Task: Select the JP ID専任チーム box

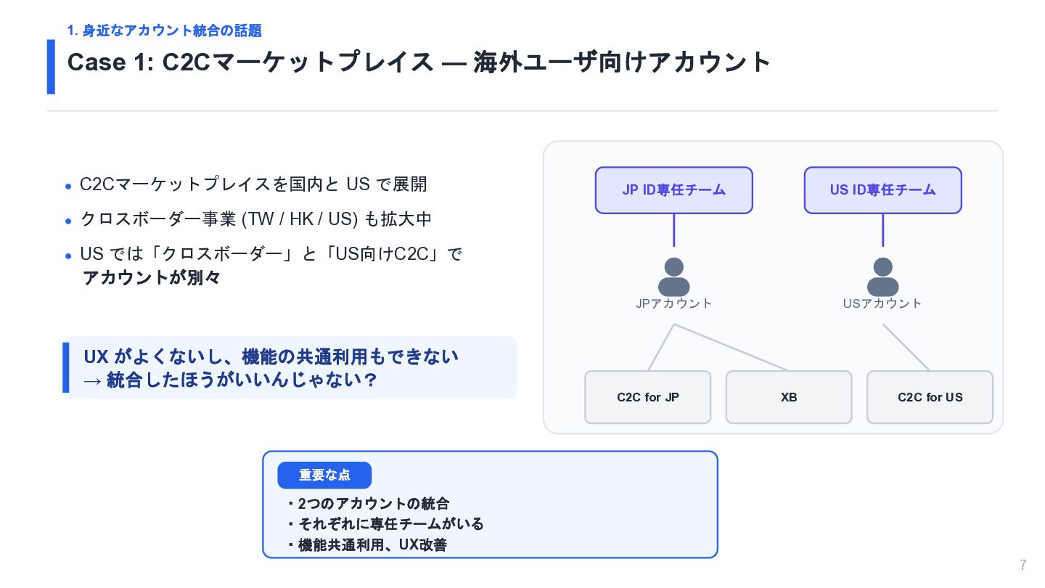Action: coord(673,190)
